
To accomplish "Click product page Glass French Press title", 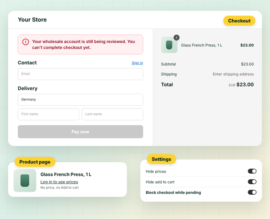I will (66, 174).
